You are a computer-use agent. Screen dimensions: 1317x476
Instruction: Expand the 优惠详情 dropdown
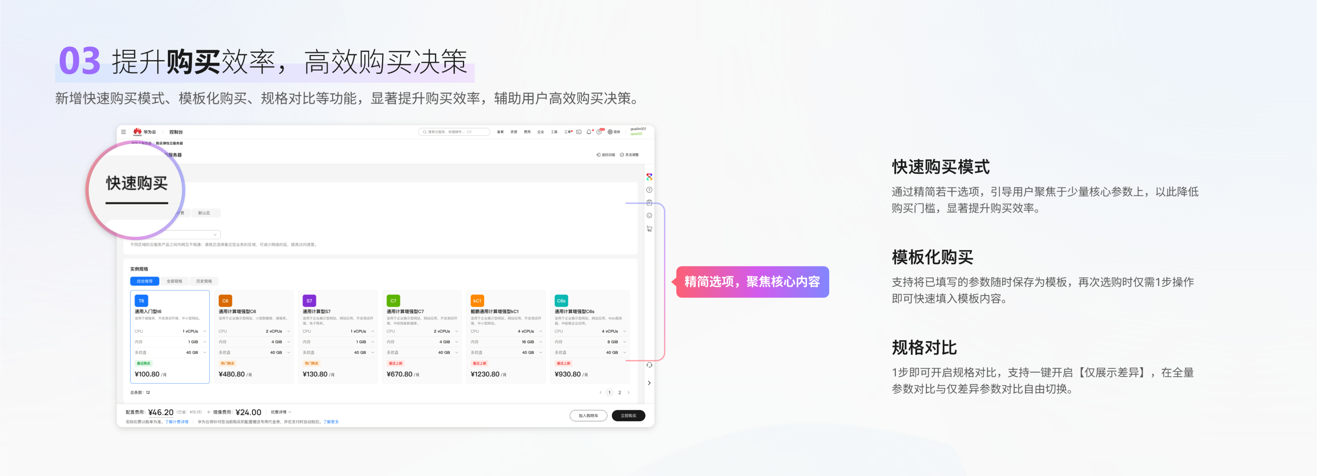[281, 412]
